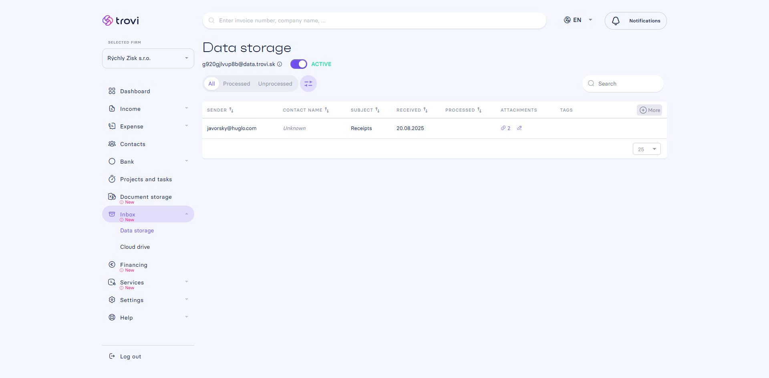
Task: Open the Financing section
Action: [x=134, y=265]
